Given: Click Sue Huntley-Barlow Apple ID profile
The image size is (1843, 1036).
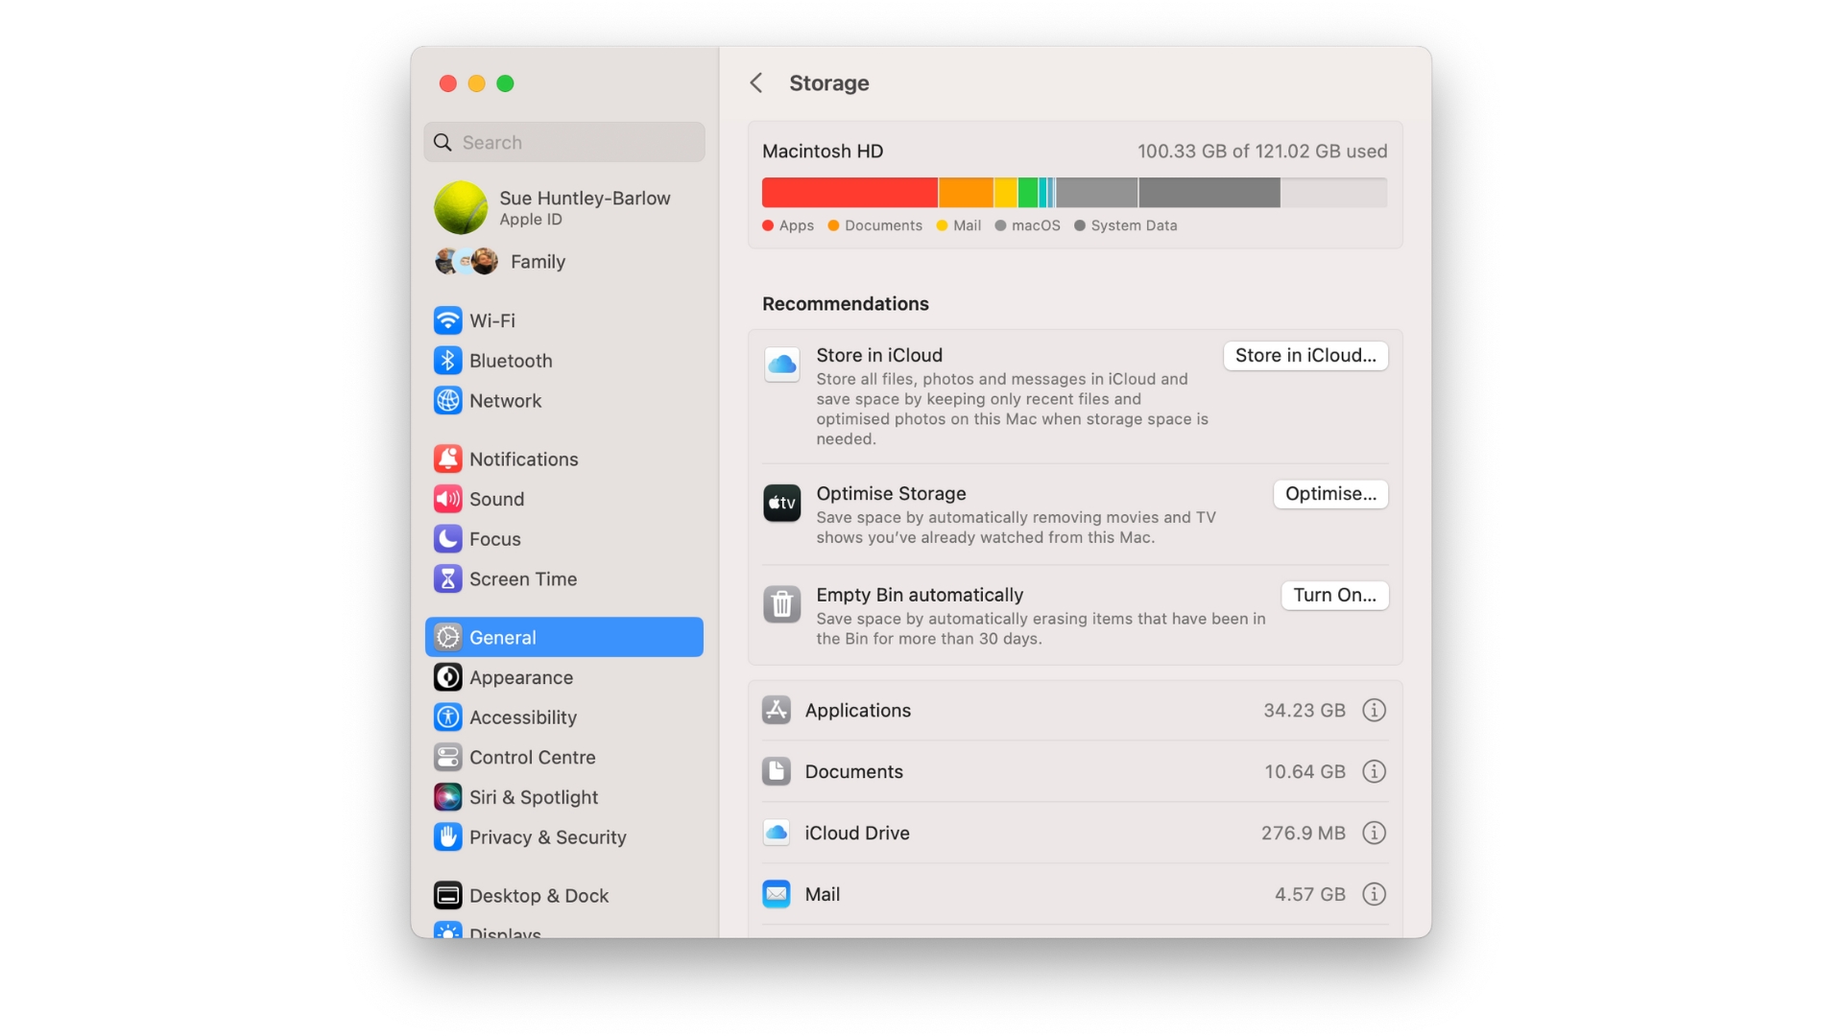Looking at the screenshot, I should click(x=563, y=206).
